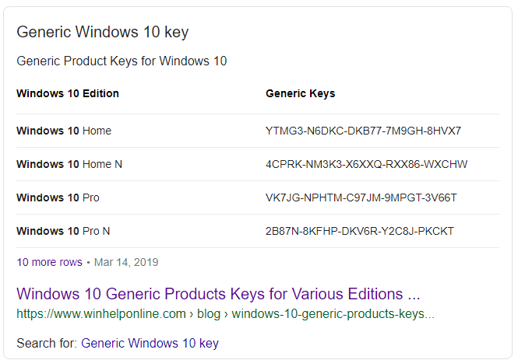Screen dimensions: 518x360
Task: Click the "Windows 10 Pro N" edition cell
Action: [x=63, y=231]
